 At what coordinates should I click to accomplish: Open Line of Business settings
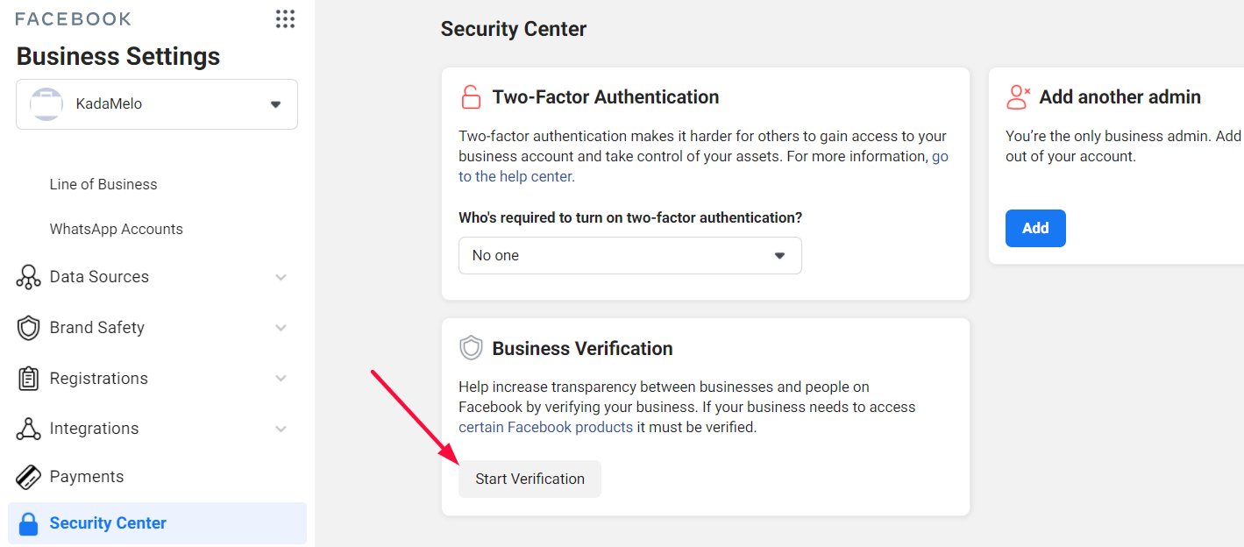103,184
